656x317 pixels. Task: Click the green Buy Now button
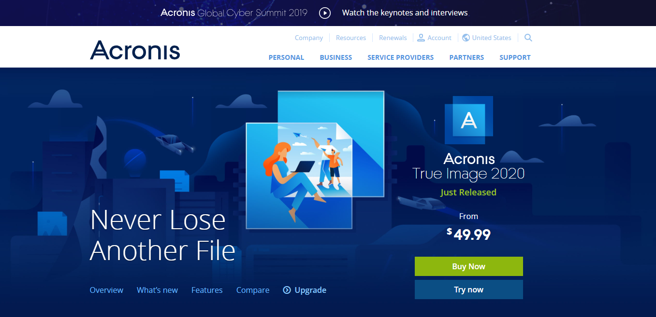coord(469,266)
